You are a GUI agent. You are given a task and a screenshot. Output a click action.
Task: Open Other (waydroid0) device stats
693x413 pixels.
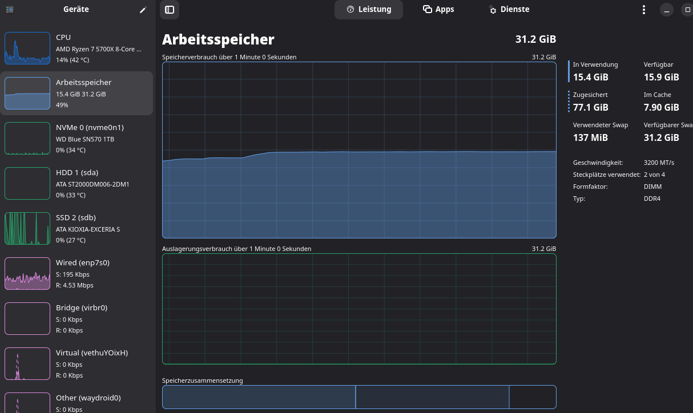coord(77,399)
